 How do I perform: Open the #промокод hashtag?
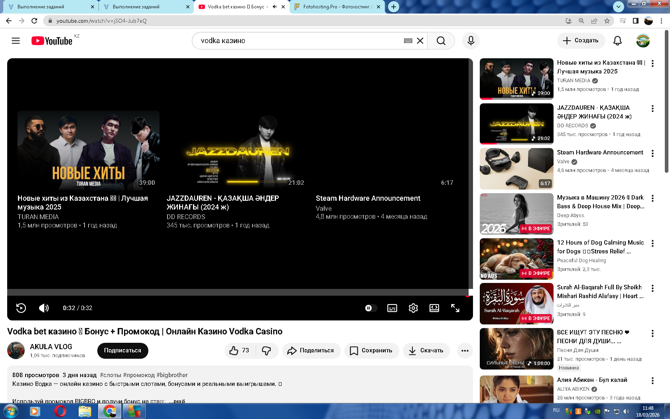139,375
